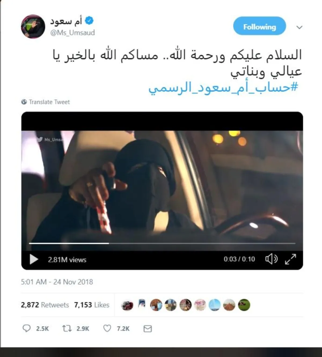Expand video to fullscreen
322x357 pixels.
click(x=290, y=259)
